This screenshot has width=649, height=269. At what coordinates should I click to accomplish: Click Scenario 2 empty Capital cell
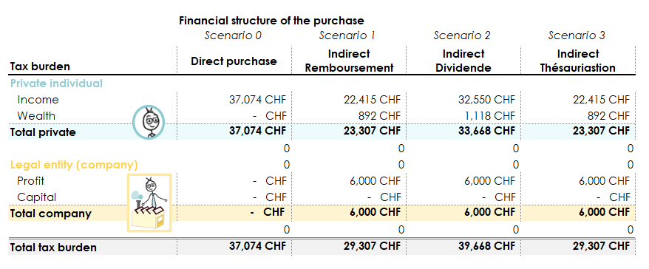[x=499, y=197]
